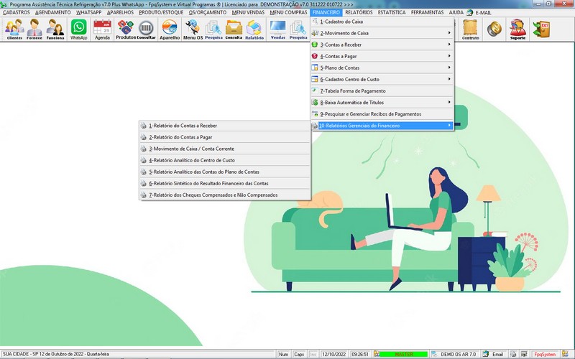Expand the 3-Contas a Receber submenu

(x=382, y=45)
